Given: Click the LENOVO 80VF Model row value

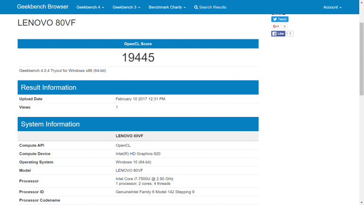Looking at the screenshot, I should tap(129, 170).
